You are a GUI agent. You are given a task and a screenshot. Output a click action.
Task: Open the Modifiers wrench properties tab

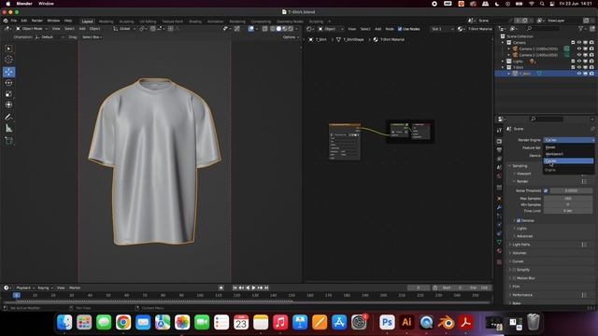tap(499, 207)
